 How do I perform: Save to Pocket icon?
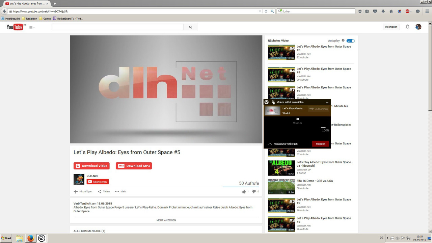tap(375, 11)
